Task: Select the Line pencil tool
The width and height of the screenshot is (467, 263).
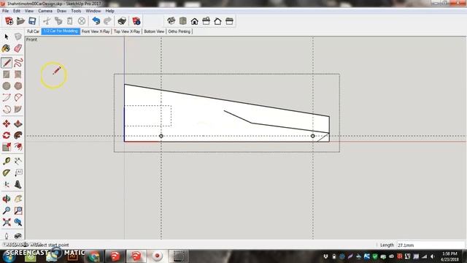Action: [x=7, y=63]
